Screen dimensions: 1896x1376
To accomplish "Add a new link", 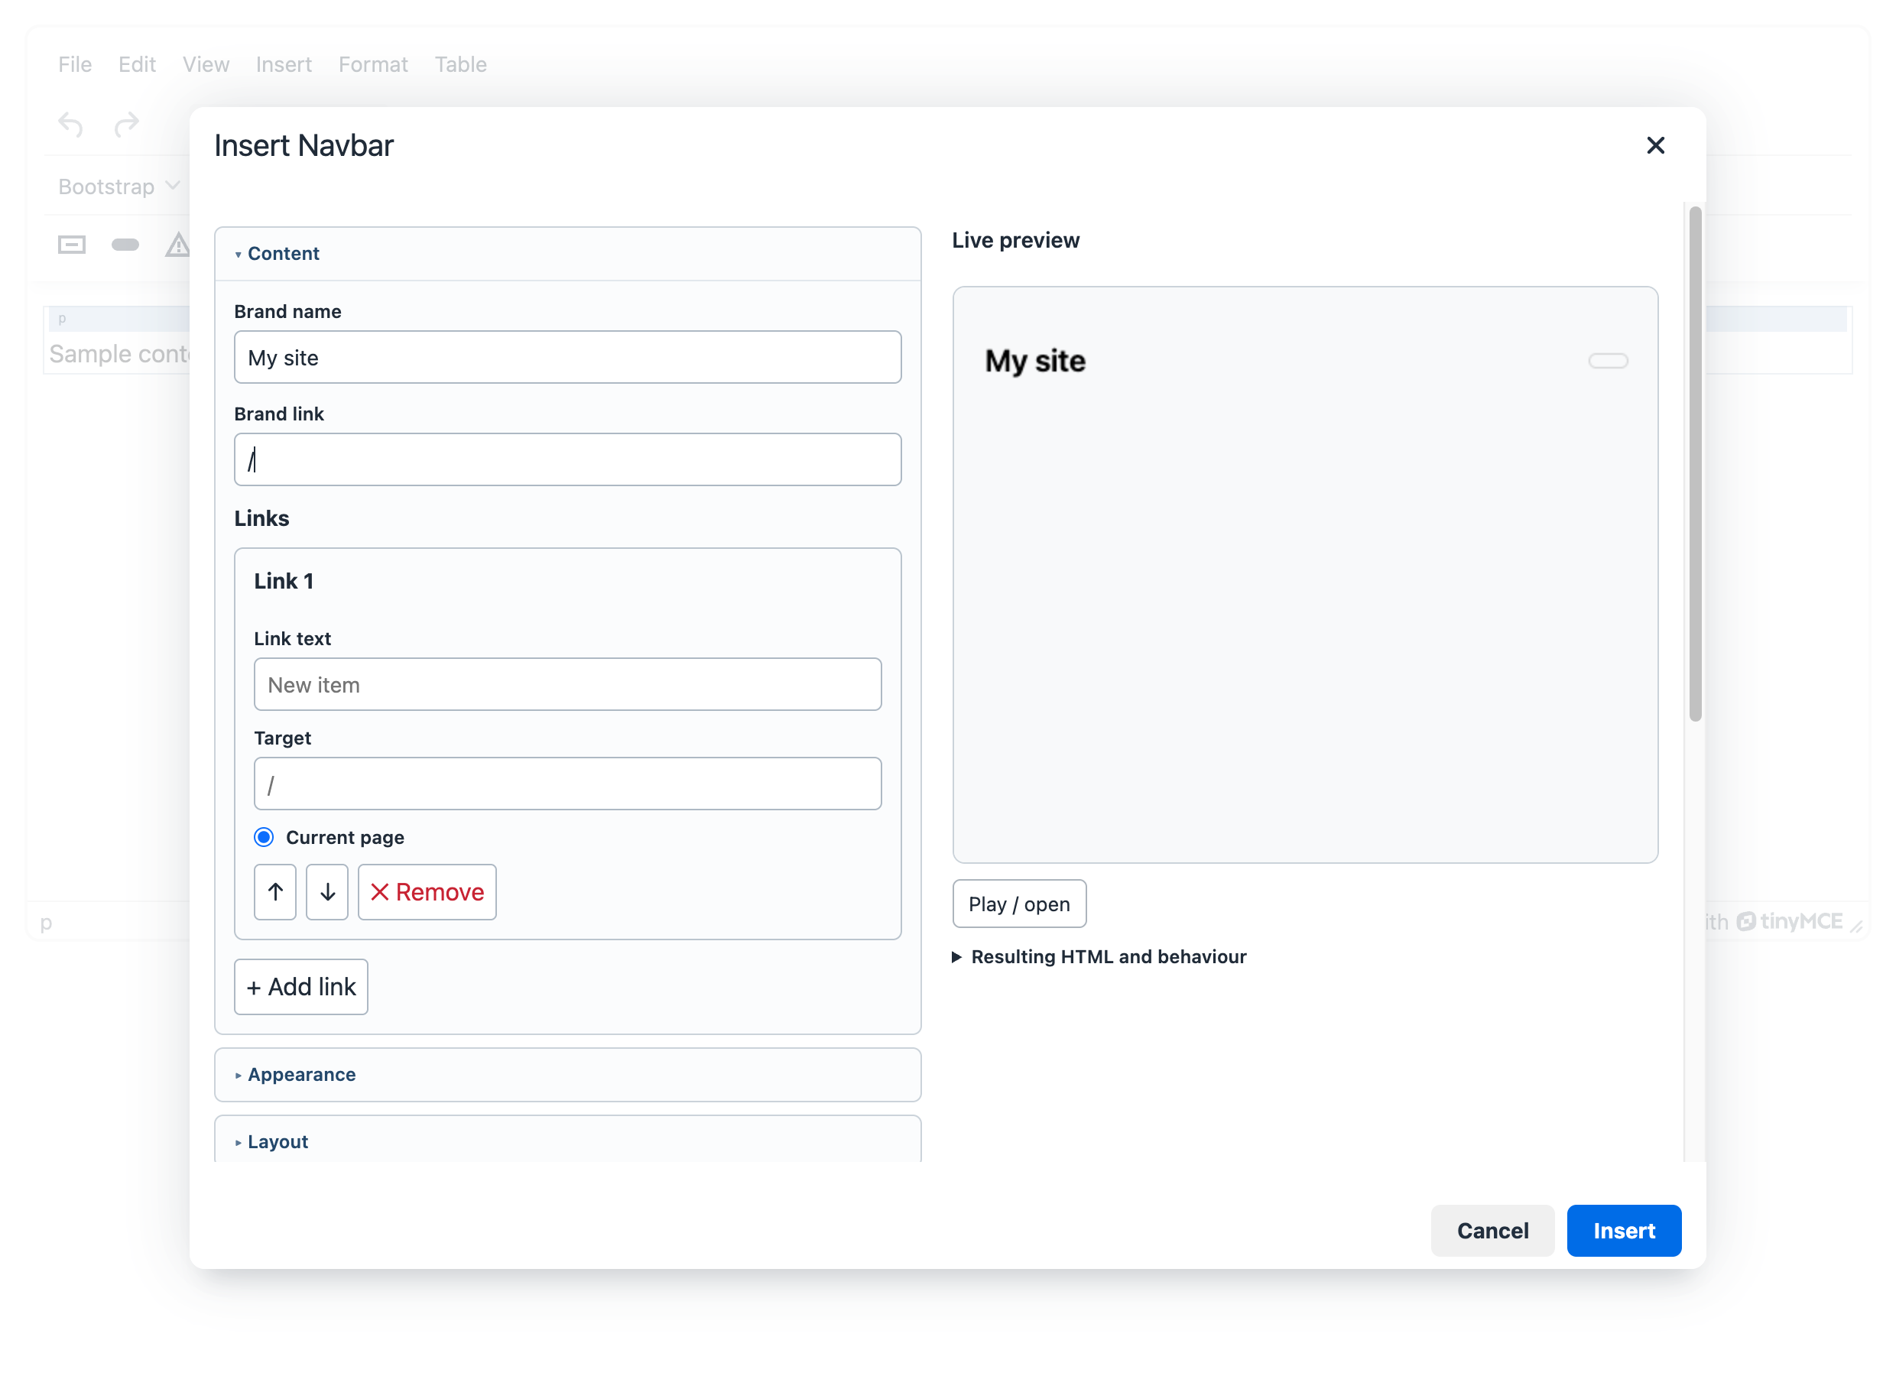I will click(301, 986).
